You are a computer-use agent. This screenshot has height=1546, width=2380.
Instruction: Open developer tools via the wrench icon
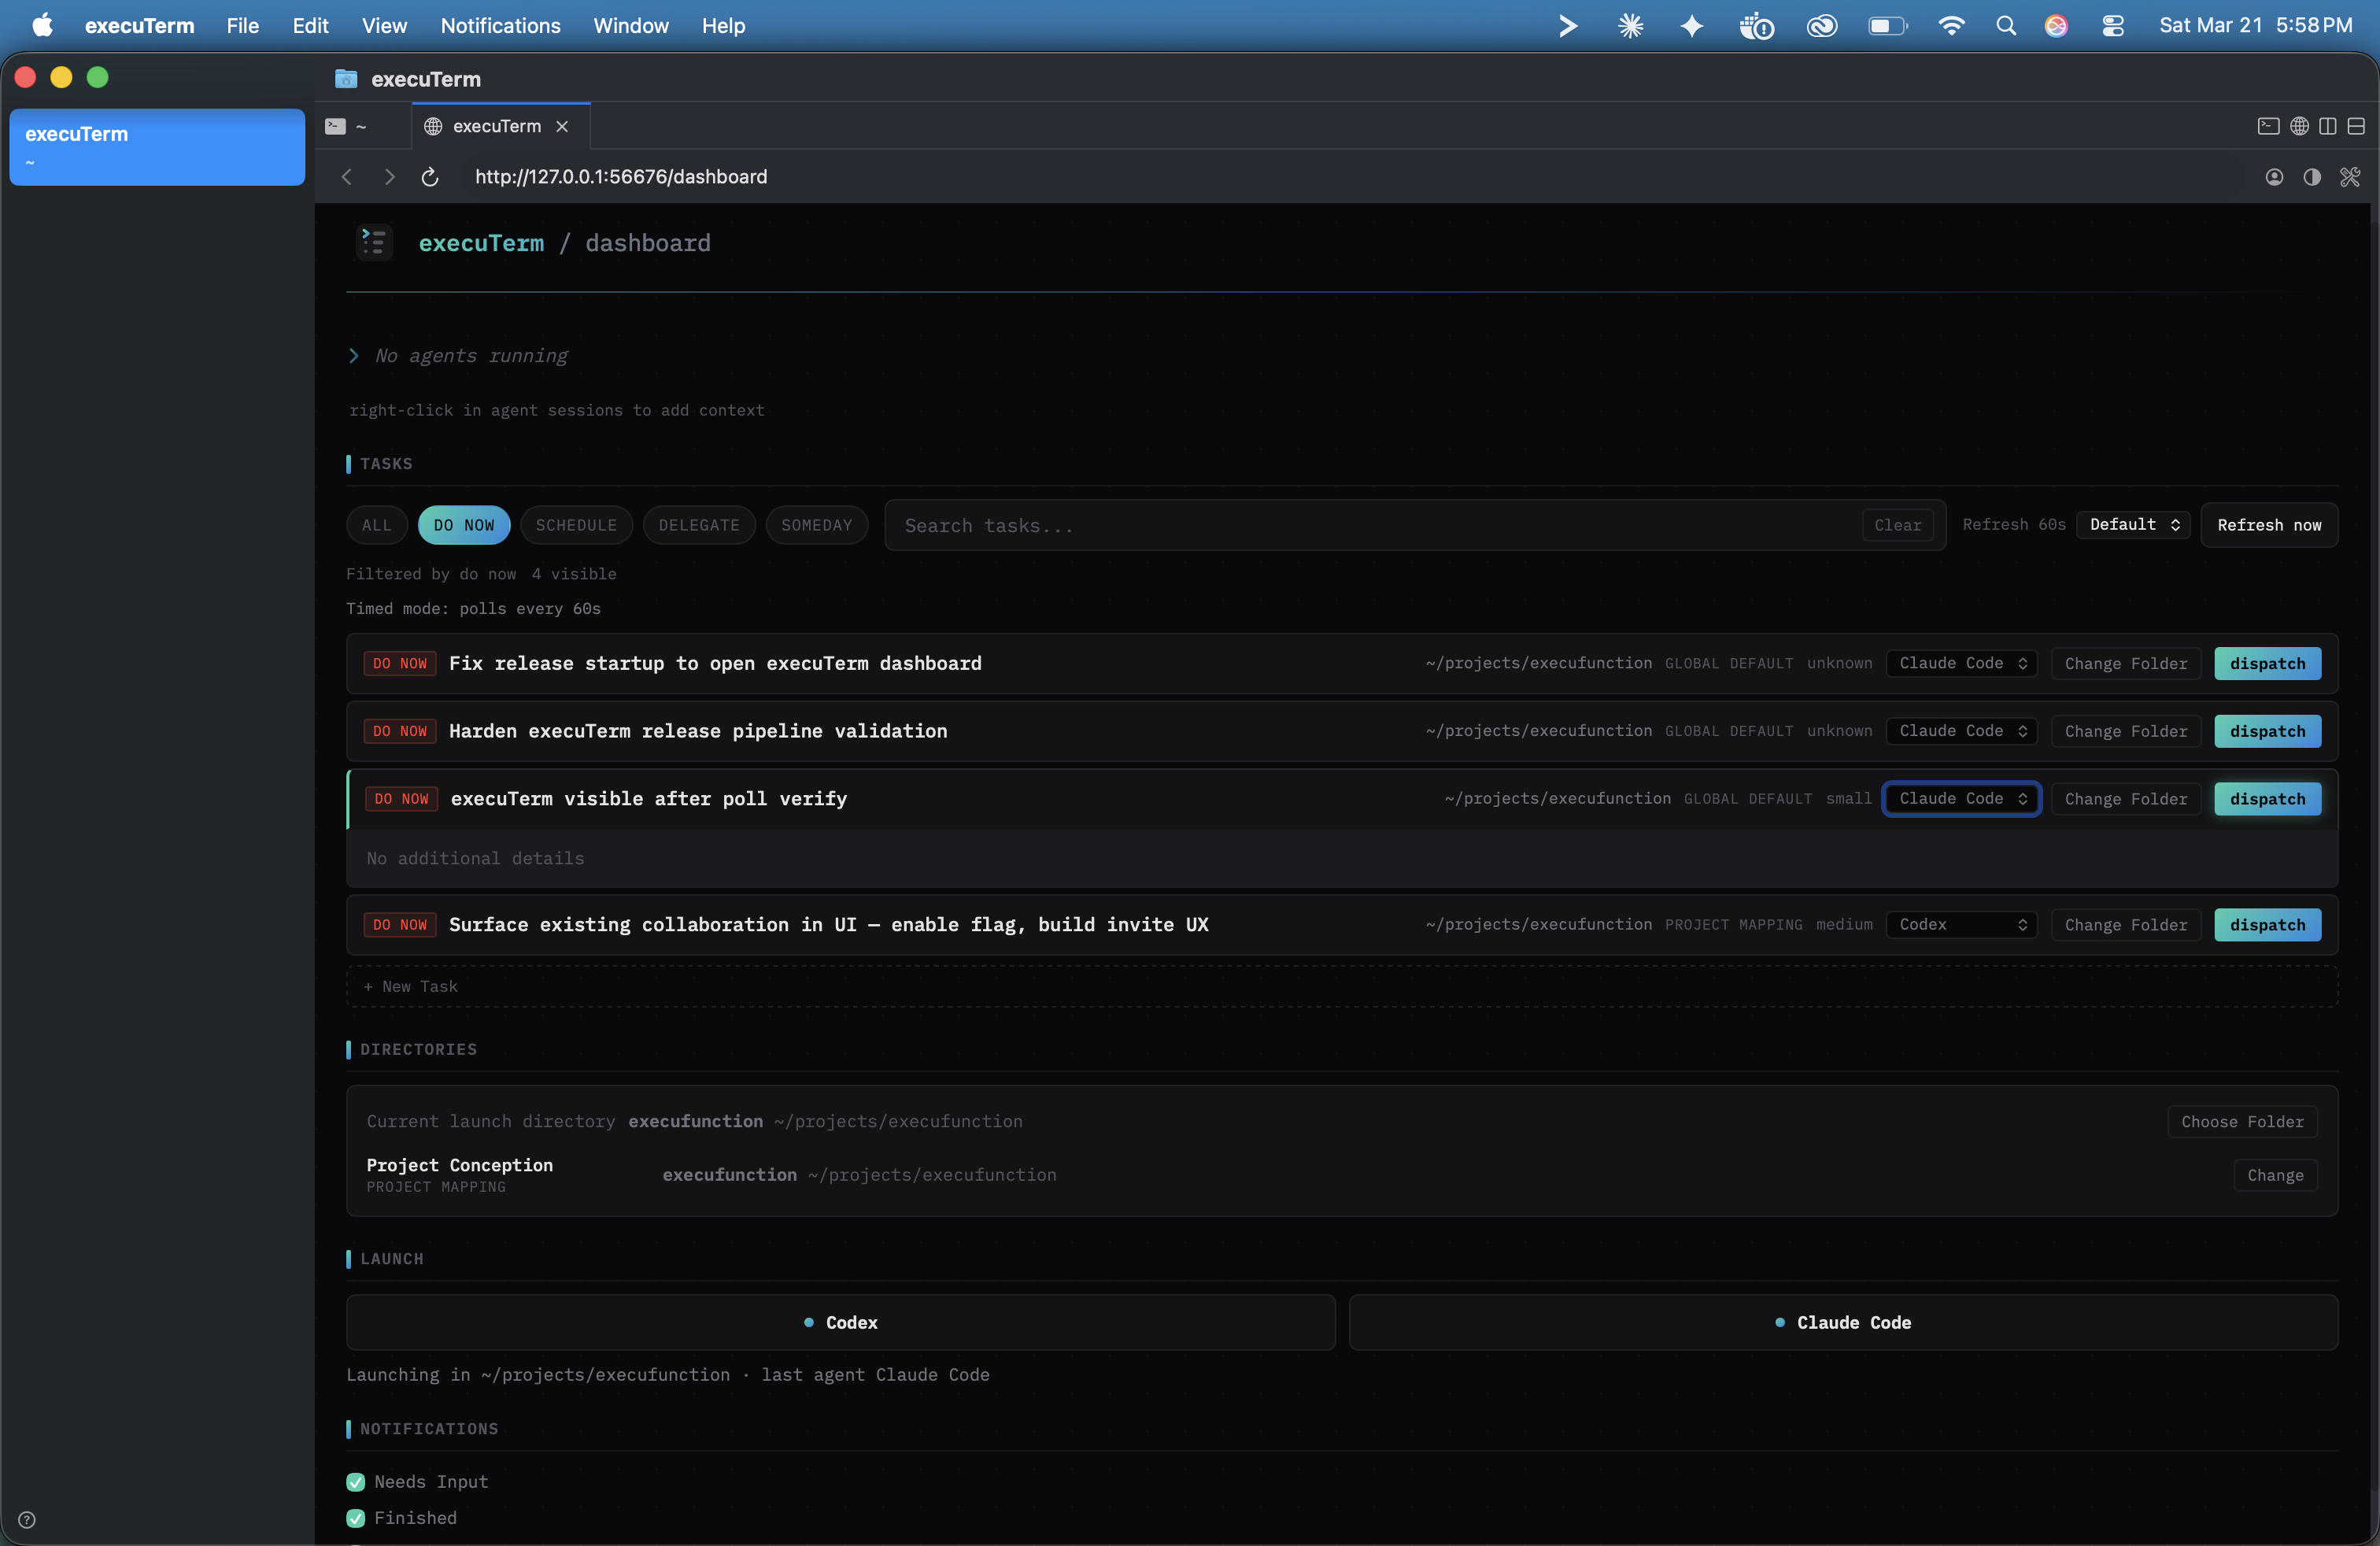tap(2350, 177)
